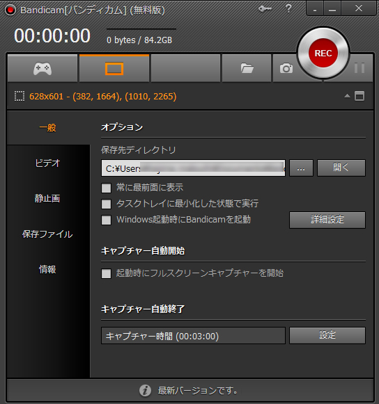Toggle the window-size icon near the coordinates
Viewport: 379px width, 404px height.
tap(359, 96)
